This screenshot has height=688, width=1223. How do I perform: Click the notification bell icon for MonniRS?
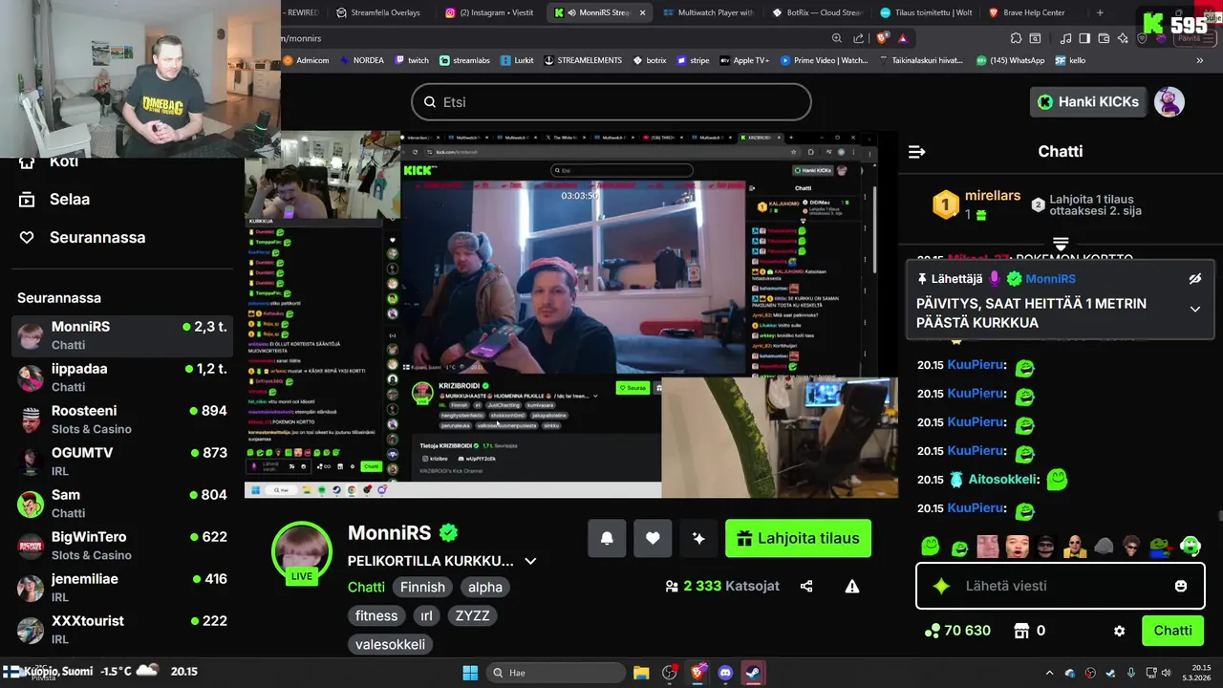(607, 538)
